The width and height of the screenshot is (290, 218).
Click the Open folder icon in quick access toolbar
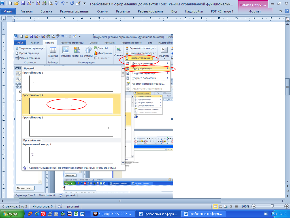point(16,3)
